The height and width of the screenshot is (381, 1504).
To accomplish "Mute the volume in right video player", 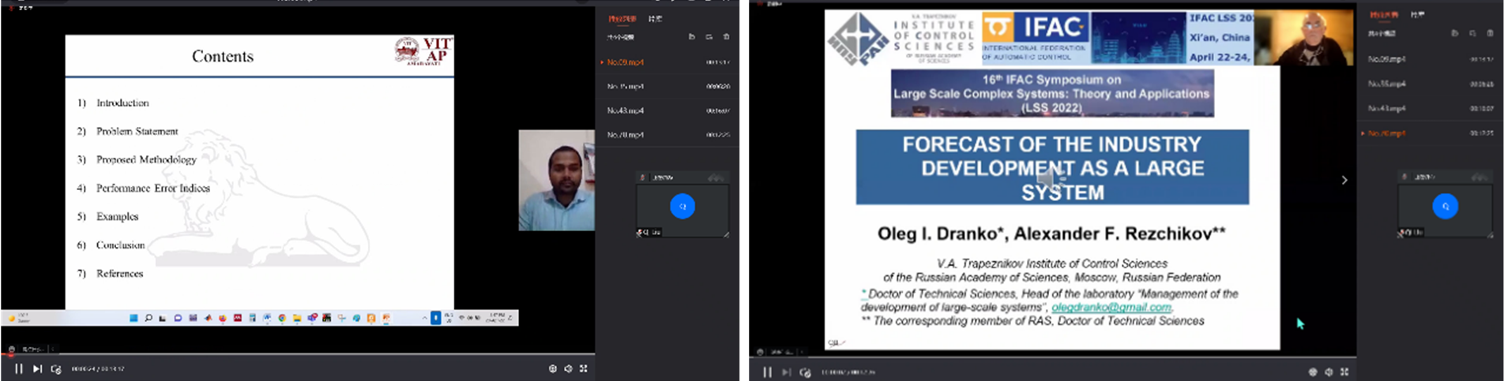I will click(x=1329, y=372).
